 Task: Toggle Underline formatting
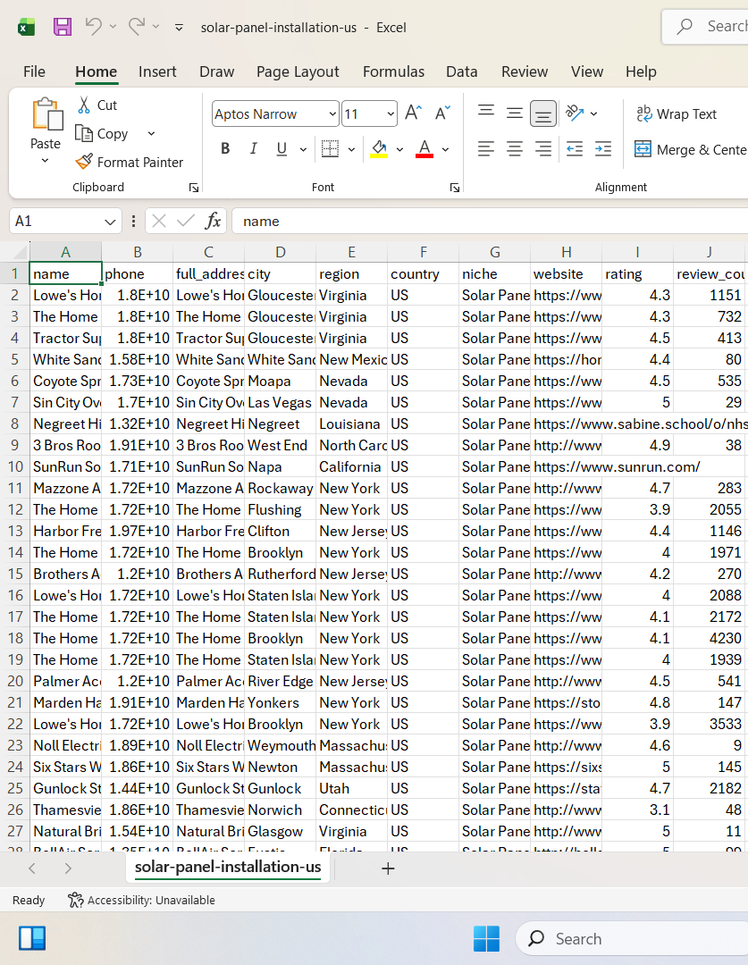[x=282, y=149]
